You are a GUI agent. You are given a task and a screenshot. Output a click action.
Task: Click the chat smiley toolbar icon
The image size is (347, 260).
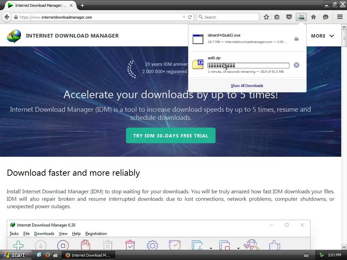click(326, 17)
